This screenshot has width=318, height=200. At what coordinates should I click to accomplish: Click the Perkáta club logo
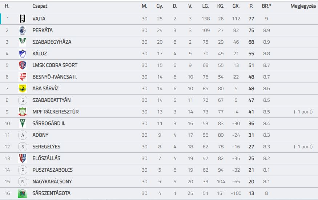(23, 31)
